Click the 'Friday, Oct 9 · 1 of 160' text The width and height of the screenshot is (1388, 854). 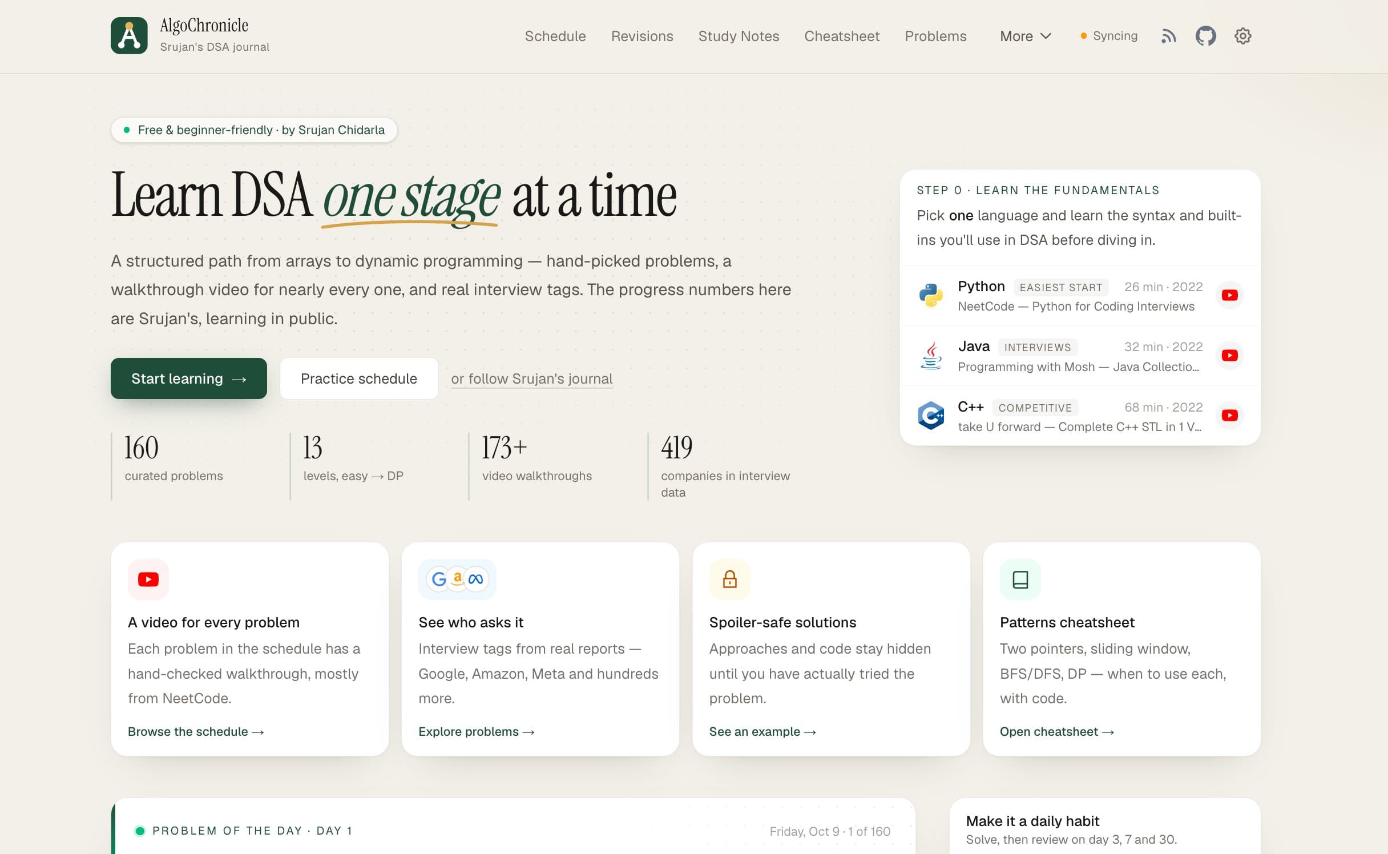coord(829,831)
